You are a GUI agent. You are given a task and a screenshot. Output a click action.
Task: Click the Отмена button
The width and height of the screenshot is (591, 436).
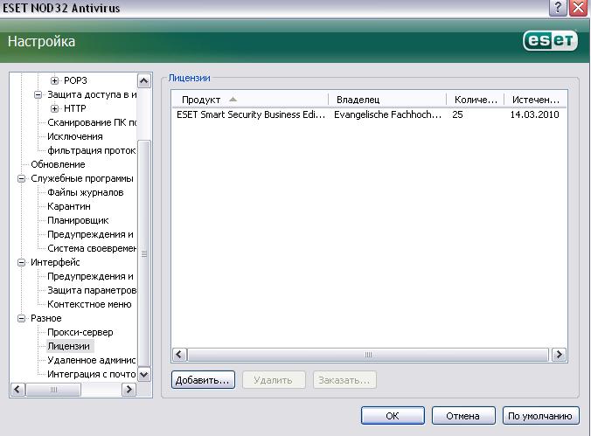[x=463, y=416]
